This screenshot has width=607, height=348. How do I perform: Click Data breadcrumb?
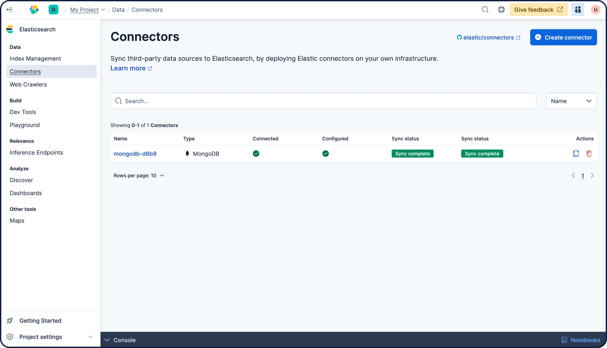coord(118,10)
